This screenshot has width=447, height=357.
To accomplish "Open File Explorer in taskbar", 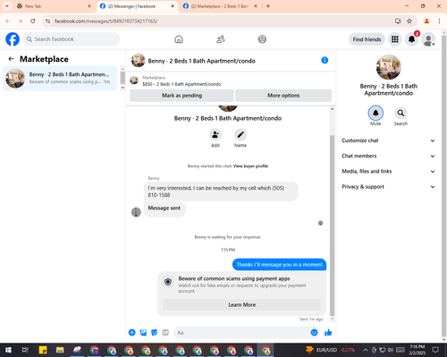I will pos(60,350).
